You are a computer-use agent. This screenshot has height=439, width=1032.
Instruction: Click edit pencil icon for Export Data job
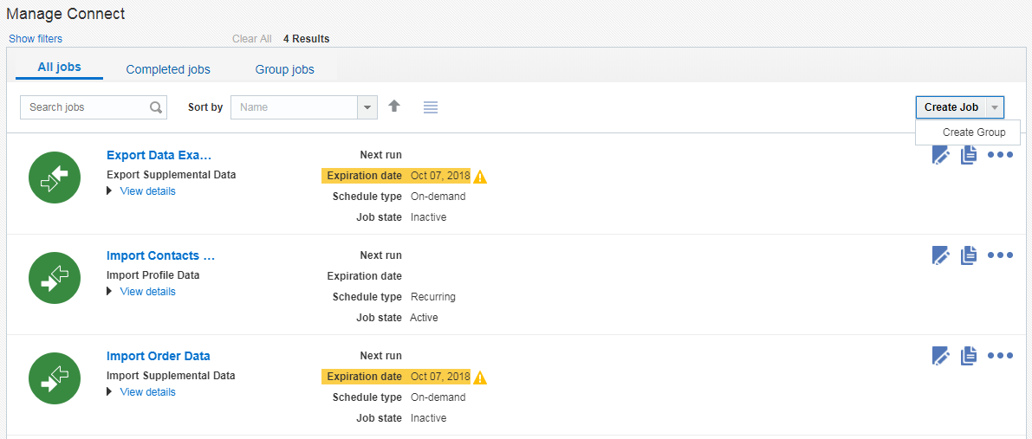point(941,155)
